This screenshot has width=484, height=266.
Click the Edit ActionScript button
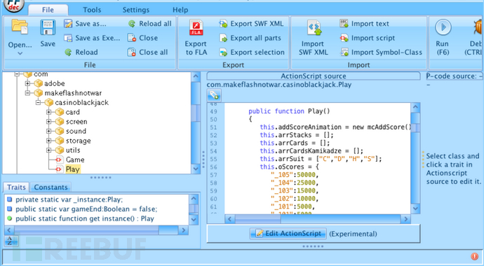(x=288, y=234)
